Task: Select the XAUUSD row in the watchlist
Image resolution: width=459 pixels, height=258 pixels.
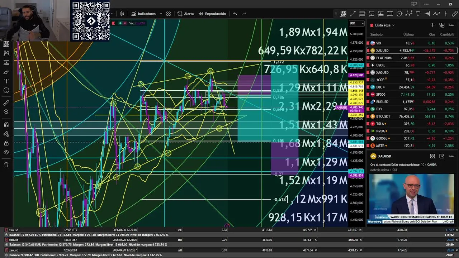Action: [x=412, y=51]
